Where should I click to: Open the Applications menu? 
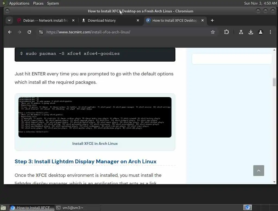click(19, 3)
